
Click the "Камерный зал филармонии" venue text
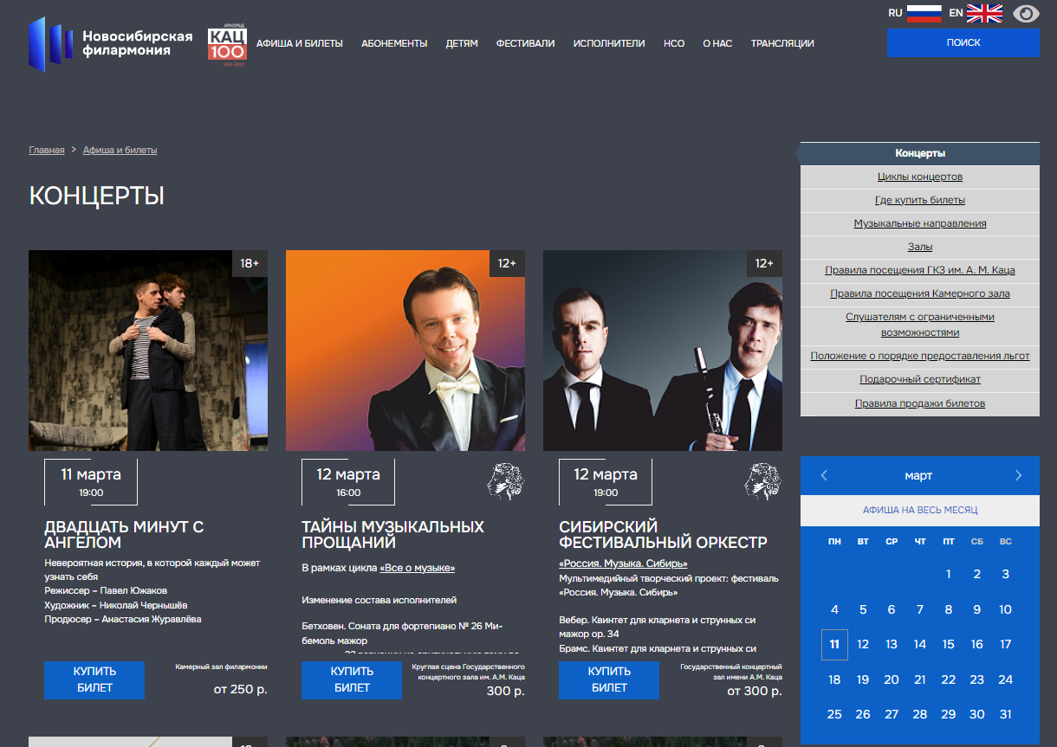coord(221,667)
